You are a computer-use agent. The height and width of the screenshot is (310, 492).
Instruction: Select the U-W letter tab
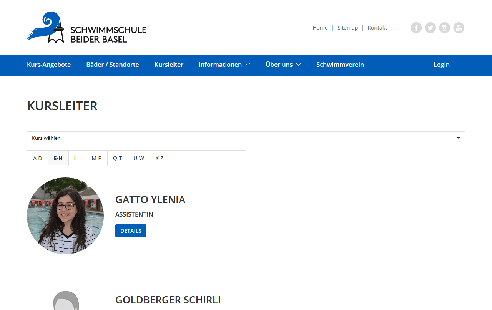[x=139, y=158]
